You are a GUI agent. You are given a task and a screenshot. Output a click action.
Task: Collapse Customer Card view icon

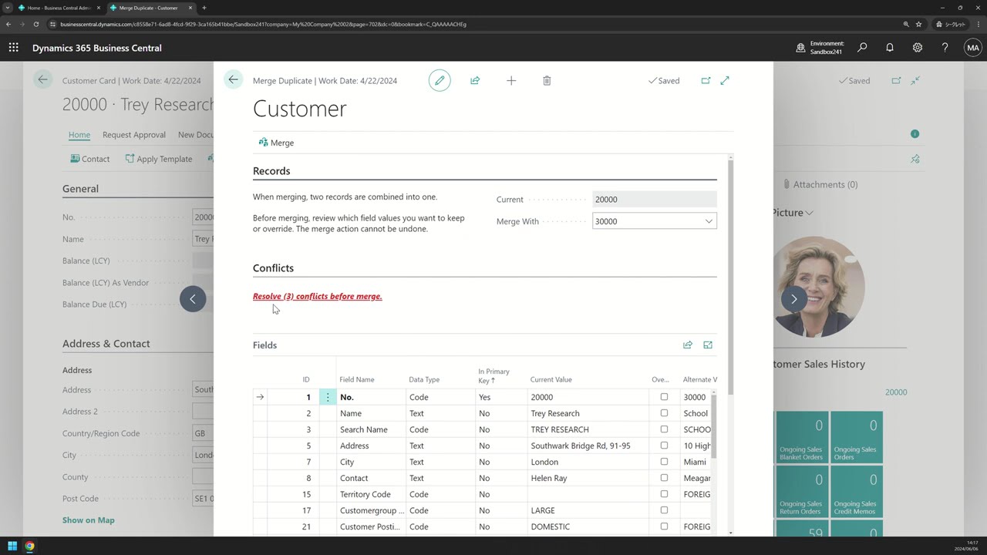coord(915,80)
